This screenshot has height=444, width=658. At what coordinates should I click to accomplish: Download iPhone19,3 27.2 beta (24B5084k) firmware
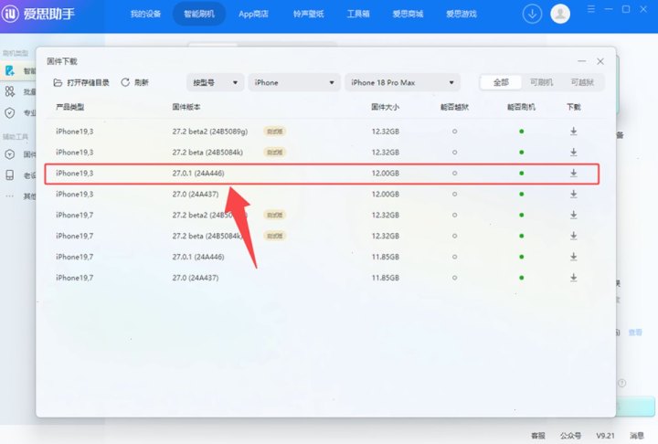[573, 153]
